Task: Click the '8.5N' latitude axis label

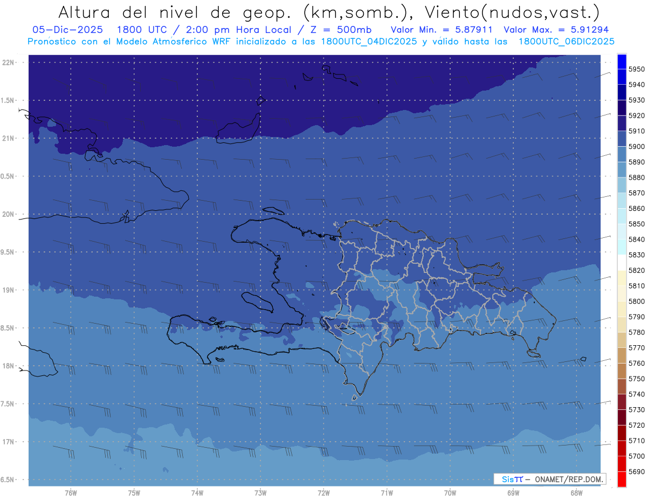Action: pos(8,328)
